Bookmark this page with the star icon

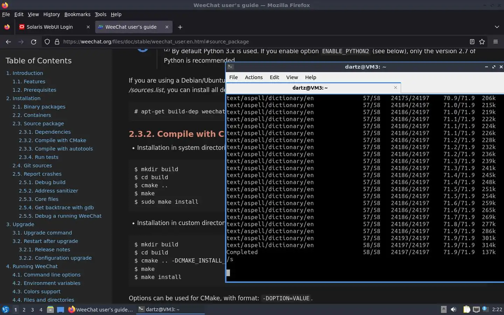click(x=482, y=42)
